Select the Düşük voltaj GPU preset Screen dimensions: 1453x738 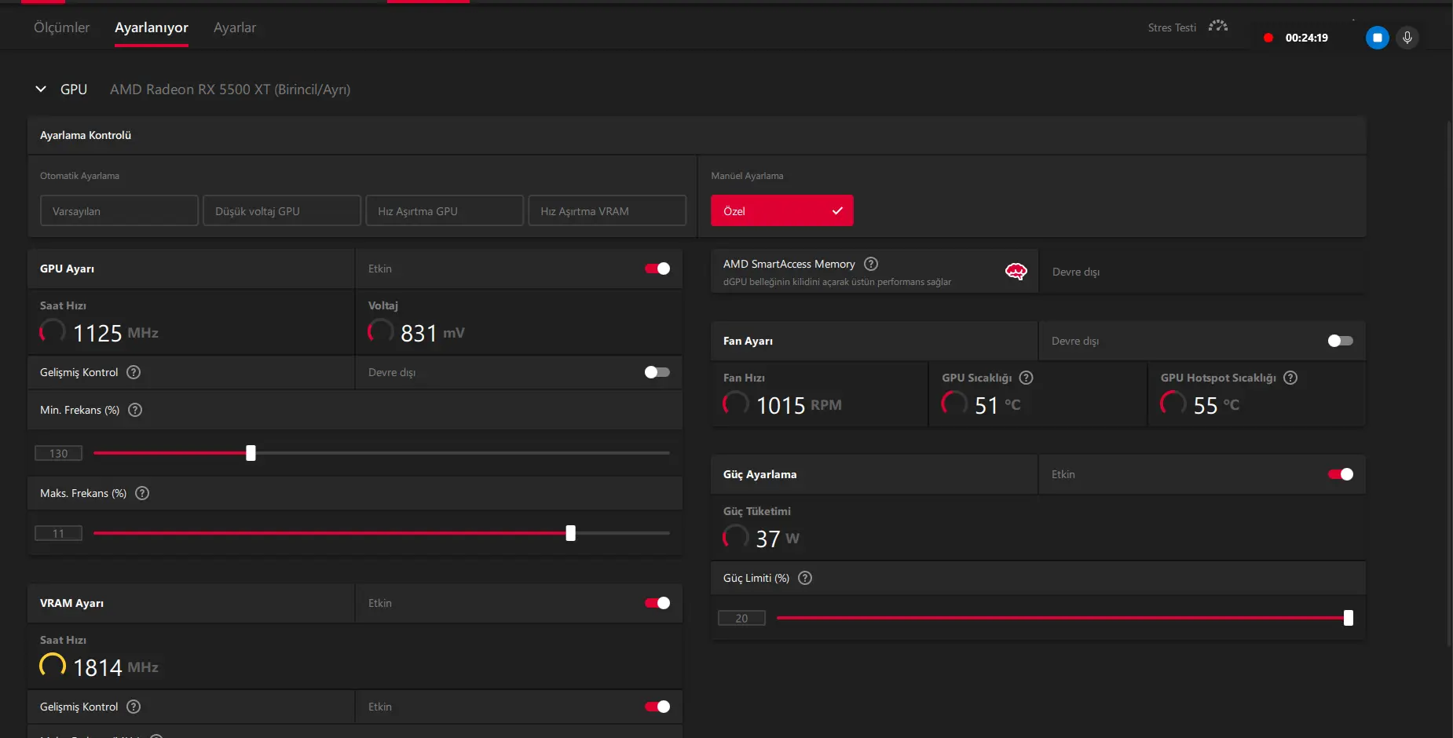point(282,210)
